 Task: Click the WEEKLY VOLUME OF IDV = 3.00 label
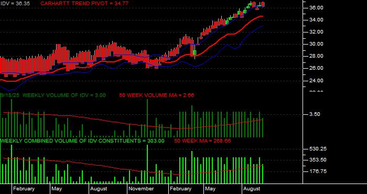64,95
